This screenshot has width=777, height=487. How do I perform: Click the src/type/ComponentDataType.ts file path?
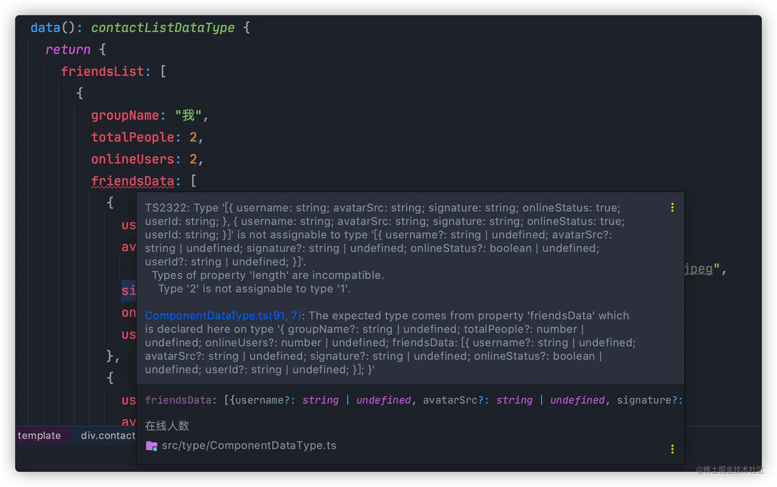coord(249,445)
